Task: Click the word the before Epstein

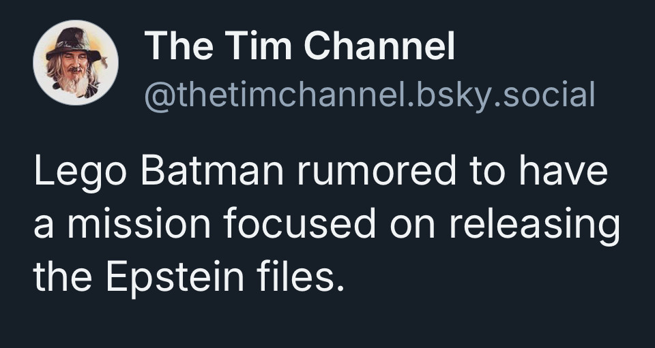Action: [x=63, y=276]
